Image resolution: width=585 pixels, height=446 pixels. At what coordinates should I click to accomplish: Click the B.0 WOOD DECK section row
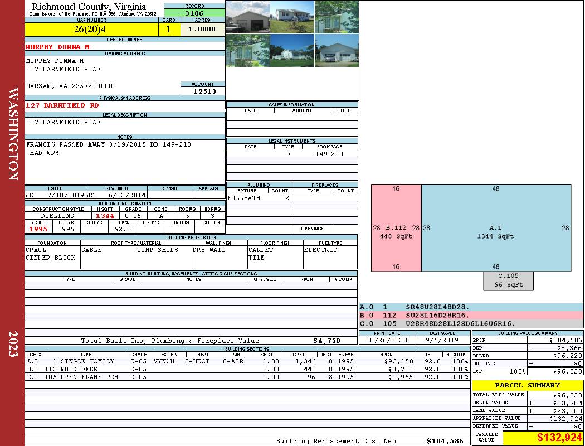tap(247, 369)
